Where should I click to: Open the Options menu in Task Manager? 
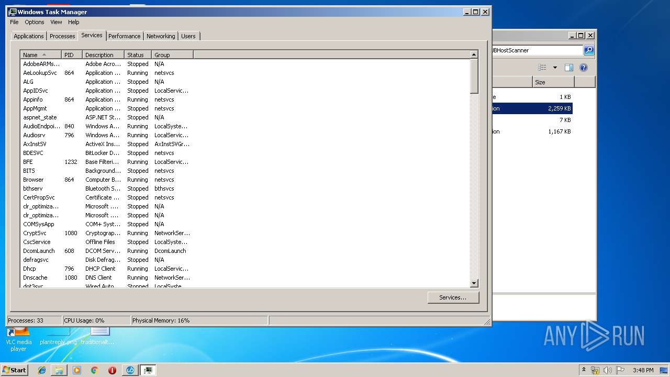pos(35,22)
